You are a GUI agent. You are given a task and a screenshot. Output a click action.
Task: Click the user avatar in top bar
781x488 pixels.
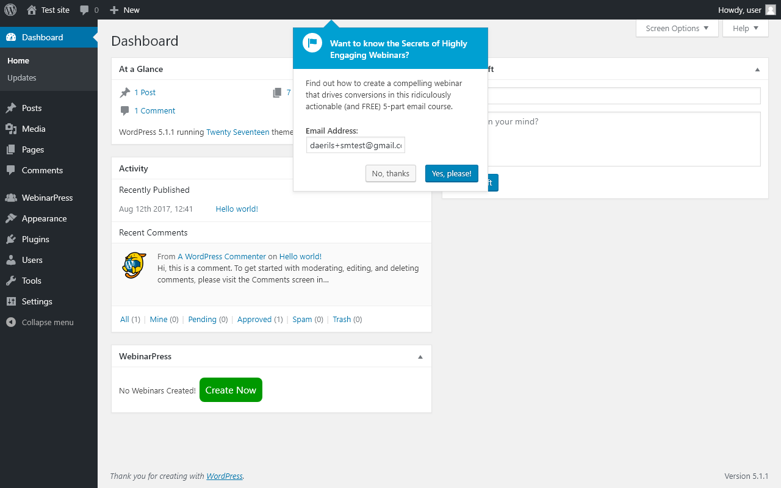[x=771, y=10]
